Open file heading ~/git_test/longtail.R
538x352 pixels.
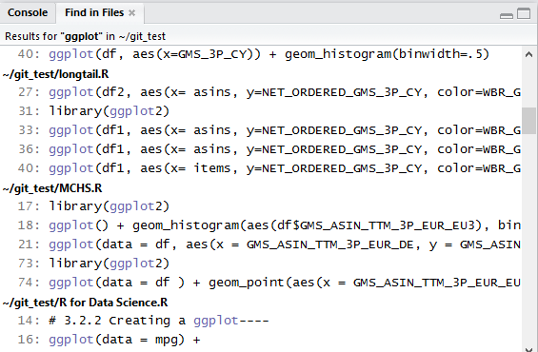click(x=55, y=74)
